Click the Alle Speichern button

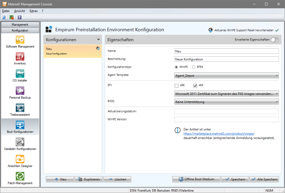click(x=264, y=179)
